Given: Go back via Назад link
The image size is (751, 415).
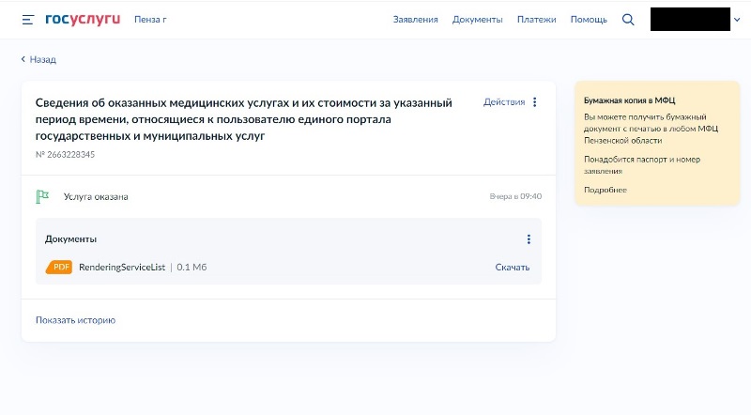Looking at the screenshot, I should (38, 59).
